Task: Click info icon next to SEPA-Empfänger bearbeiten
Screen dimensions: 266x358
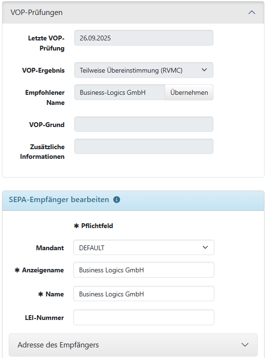Action: coord(117,200)
